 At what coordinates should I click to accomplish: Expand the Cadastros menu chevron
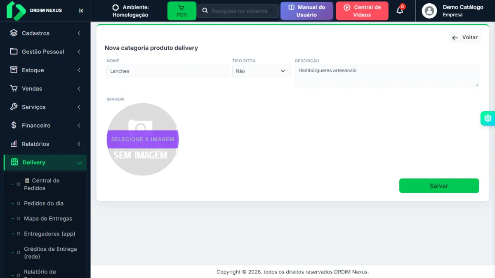[x=79, y=33]
